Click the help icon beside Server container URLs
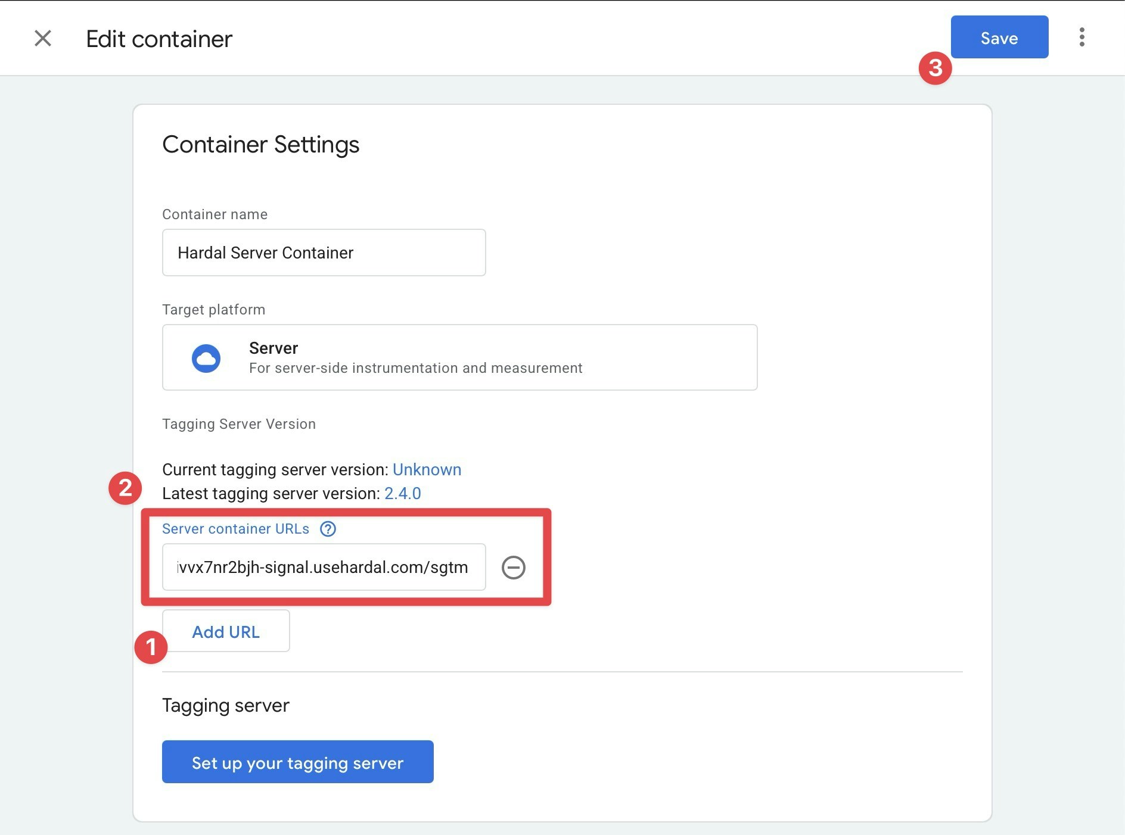The height and width of the screenshot is (835, 1125). [x=327, y=529]
